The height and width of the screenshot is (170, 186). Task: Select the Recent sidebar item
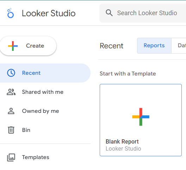point(45,73)
